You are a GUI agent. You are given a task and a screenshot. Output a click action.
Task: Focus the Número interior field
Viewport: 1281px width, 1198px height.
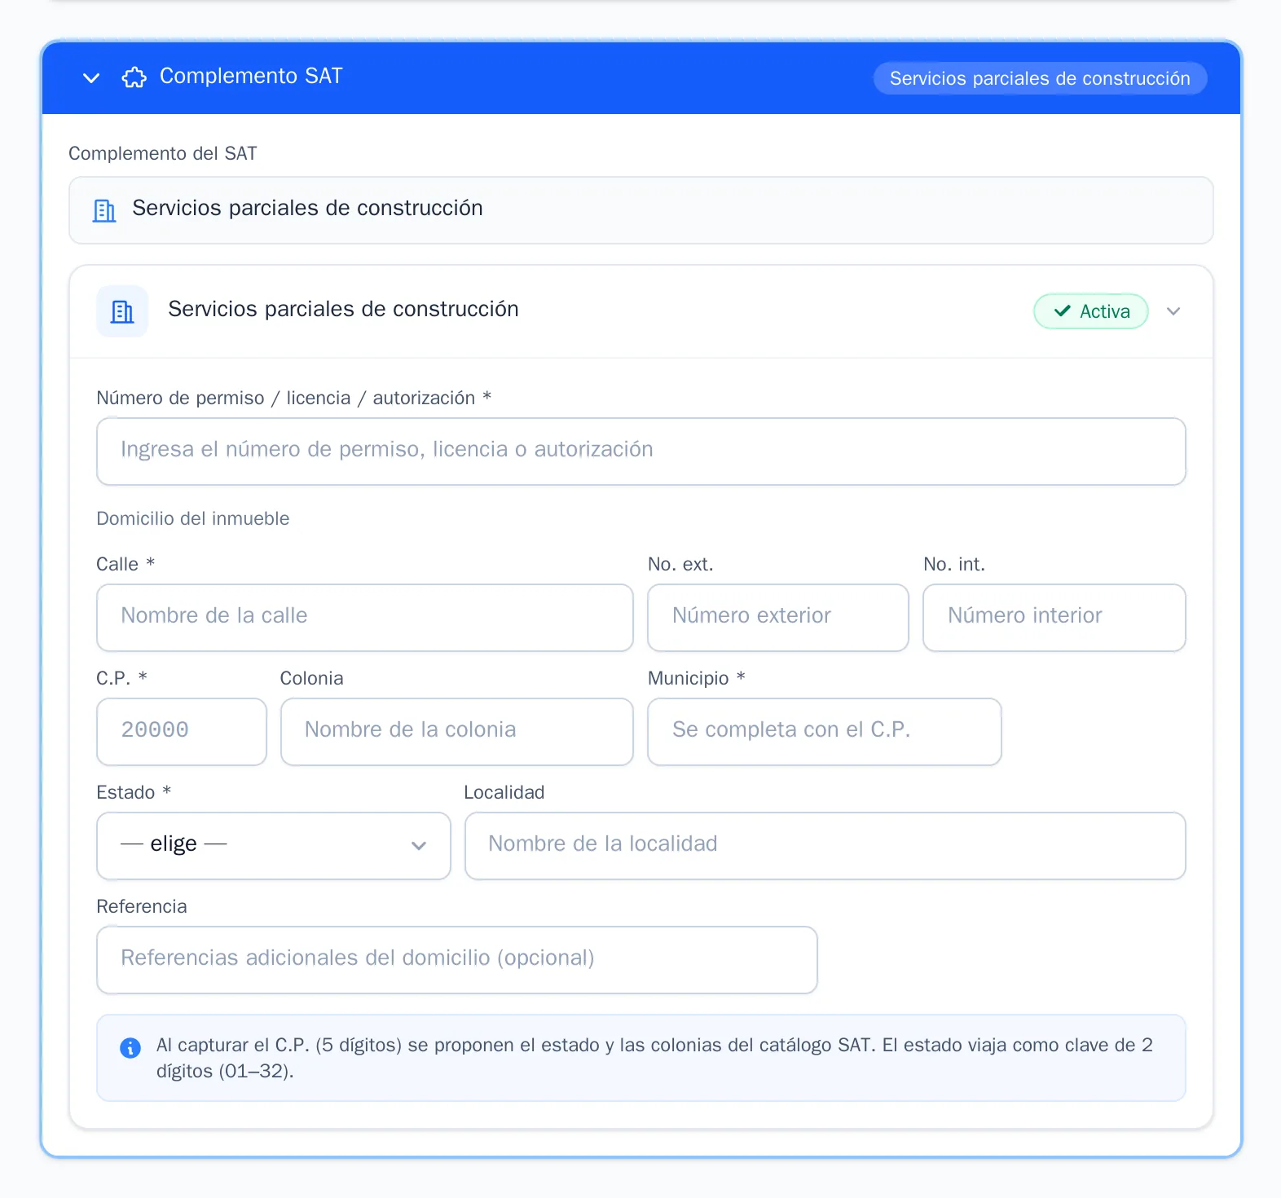click(x=1054, y=618)
